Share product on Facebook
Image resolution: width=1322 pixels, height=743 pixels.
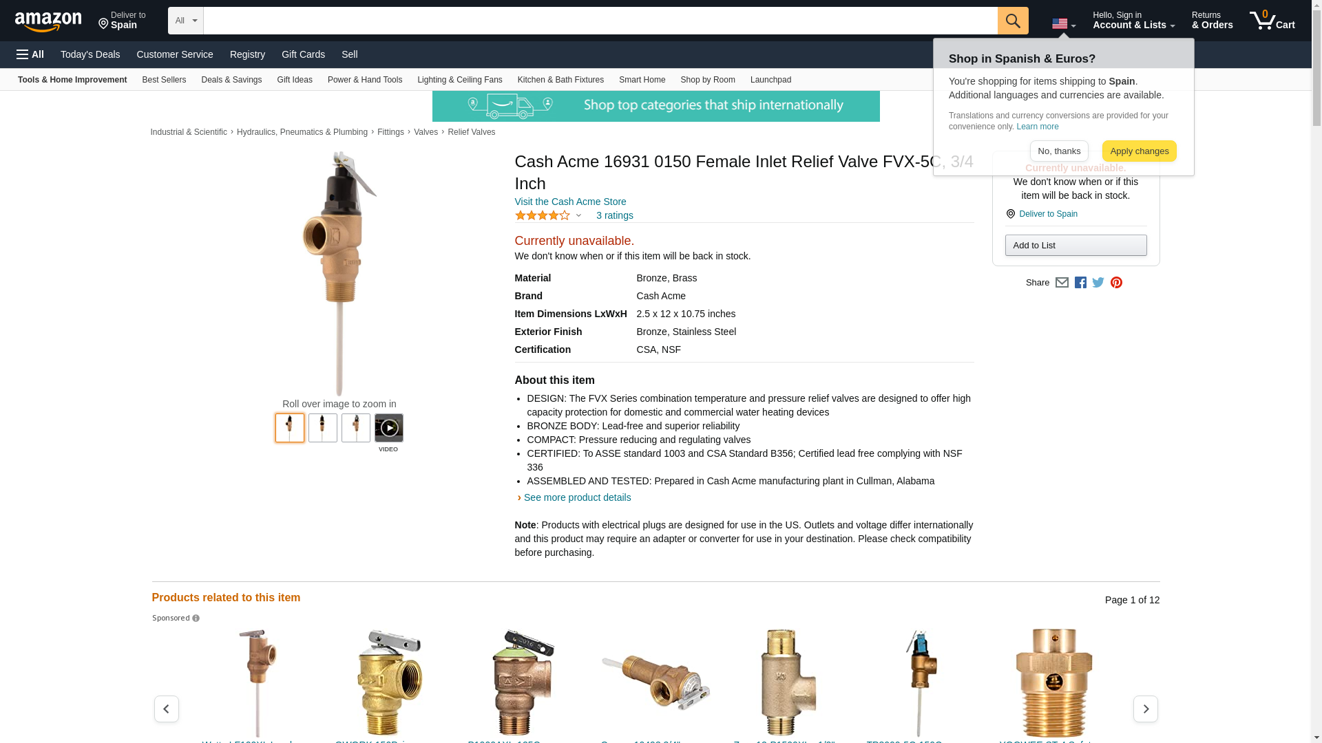1080,283
